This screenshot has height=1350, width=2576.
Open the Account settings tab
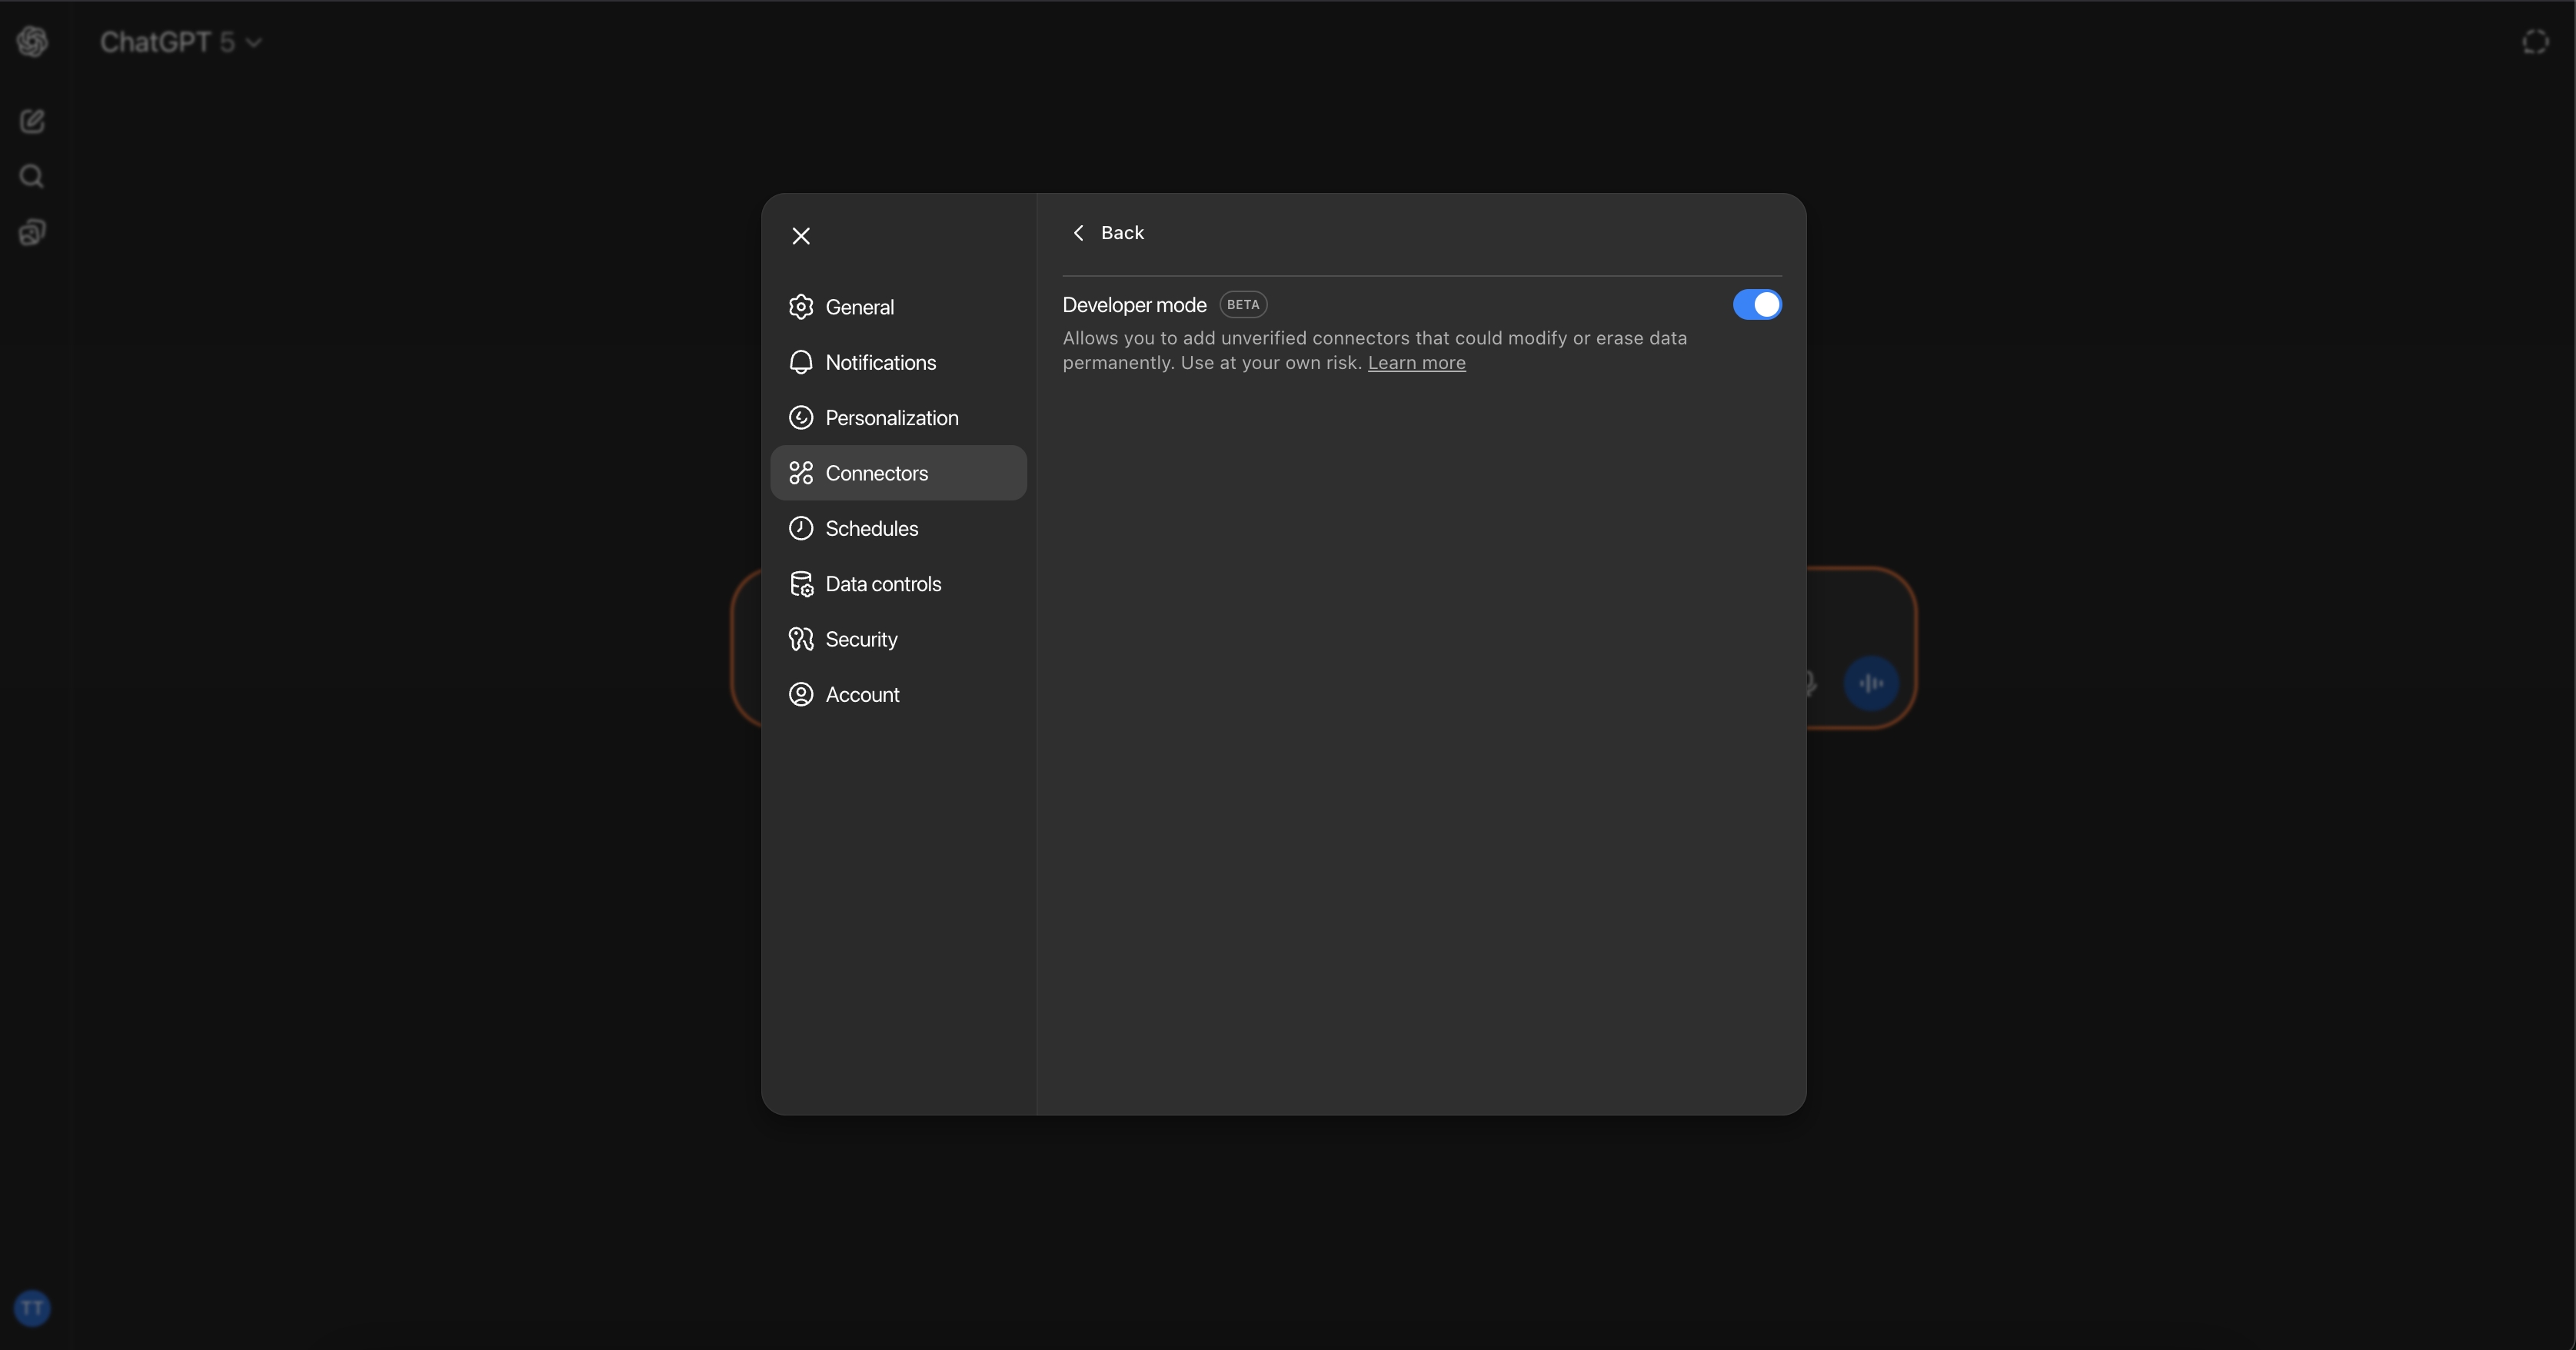click(862, 694)
